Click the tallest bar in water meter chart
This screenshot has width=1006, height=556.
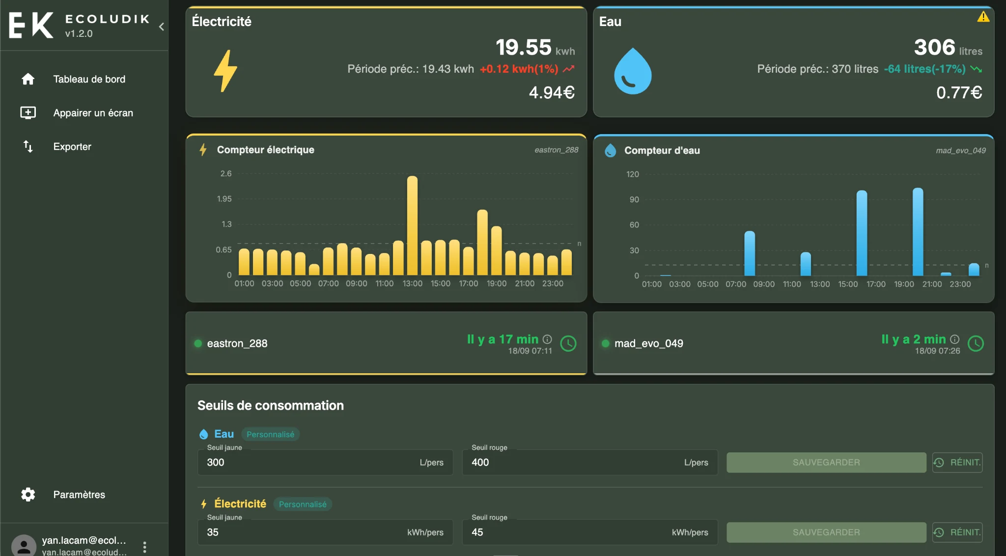[918, 232]
